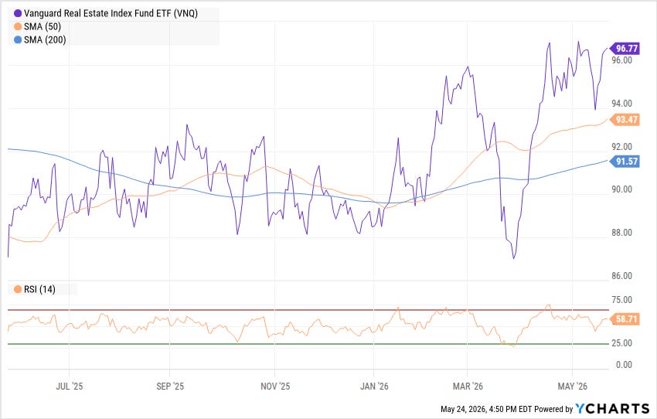The image size is (657, 419).
Task: Click the 0.00 RSI axis label
Action: pos(624,365)
